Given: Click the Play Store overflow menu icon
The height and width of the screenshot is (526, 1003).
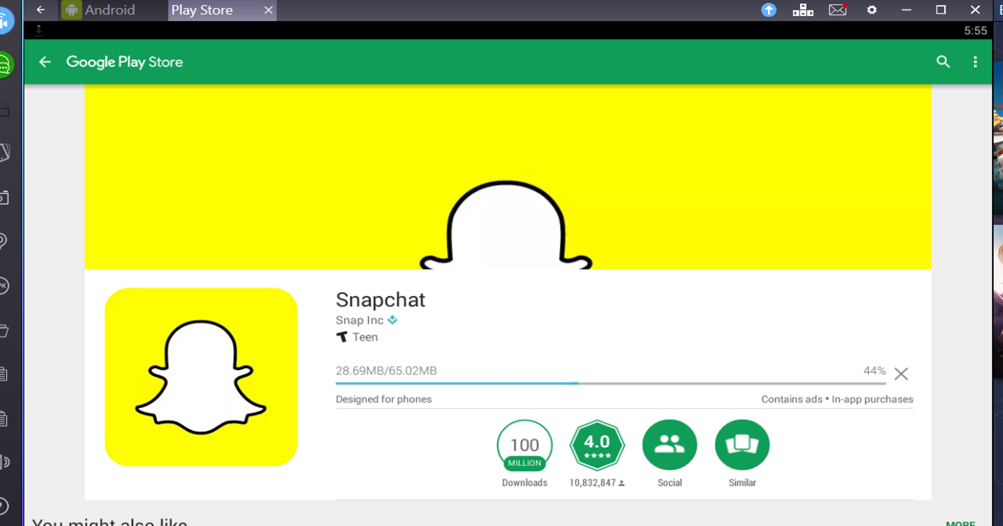Looking at the screenshot, I should click(975, 62).
